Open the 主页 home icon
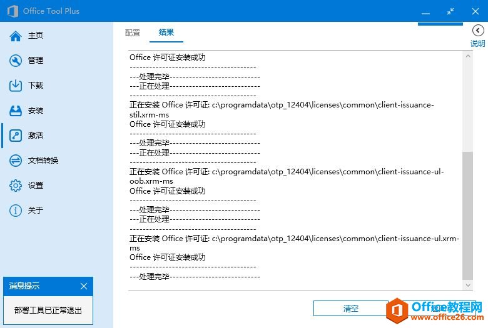This screenshot has width=488, height=328. pos(16,36)
